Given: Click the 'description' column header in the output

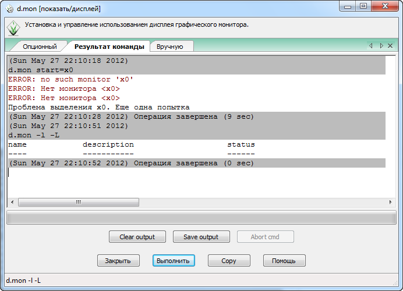Looking at the screenshot, I should click(108, 144).
